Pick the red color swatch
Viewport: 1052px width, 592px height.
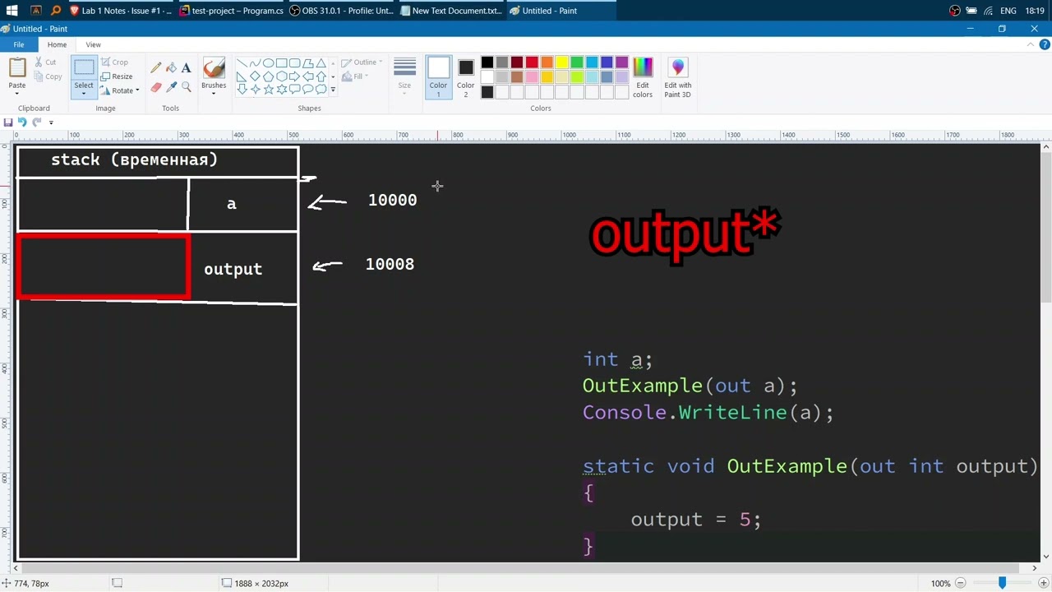pos(532,62)
